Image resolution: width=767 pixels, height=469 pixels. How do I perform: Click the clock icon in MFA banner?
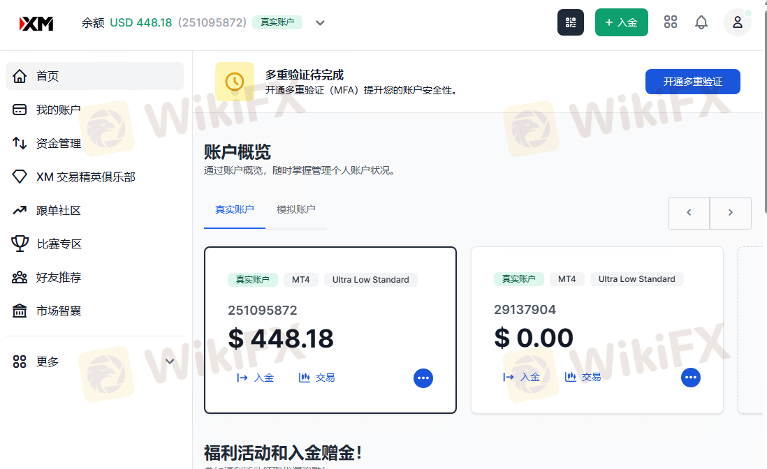(x=235, y=82)
